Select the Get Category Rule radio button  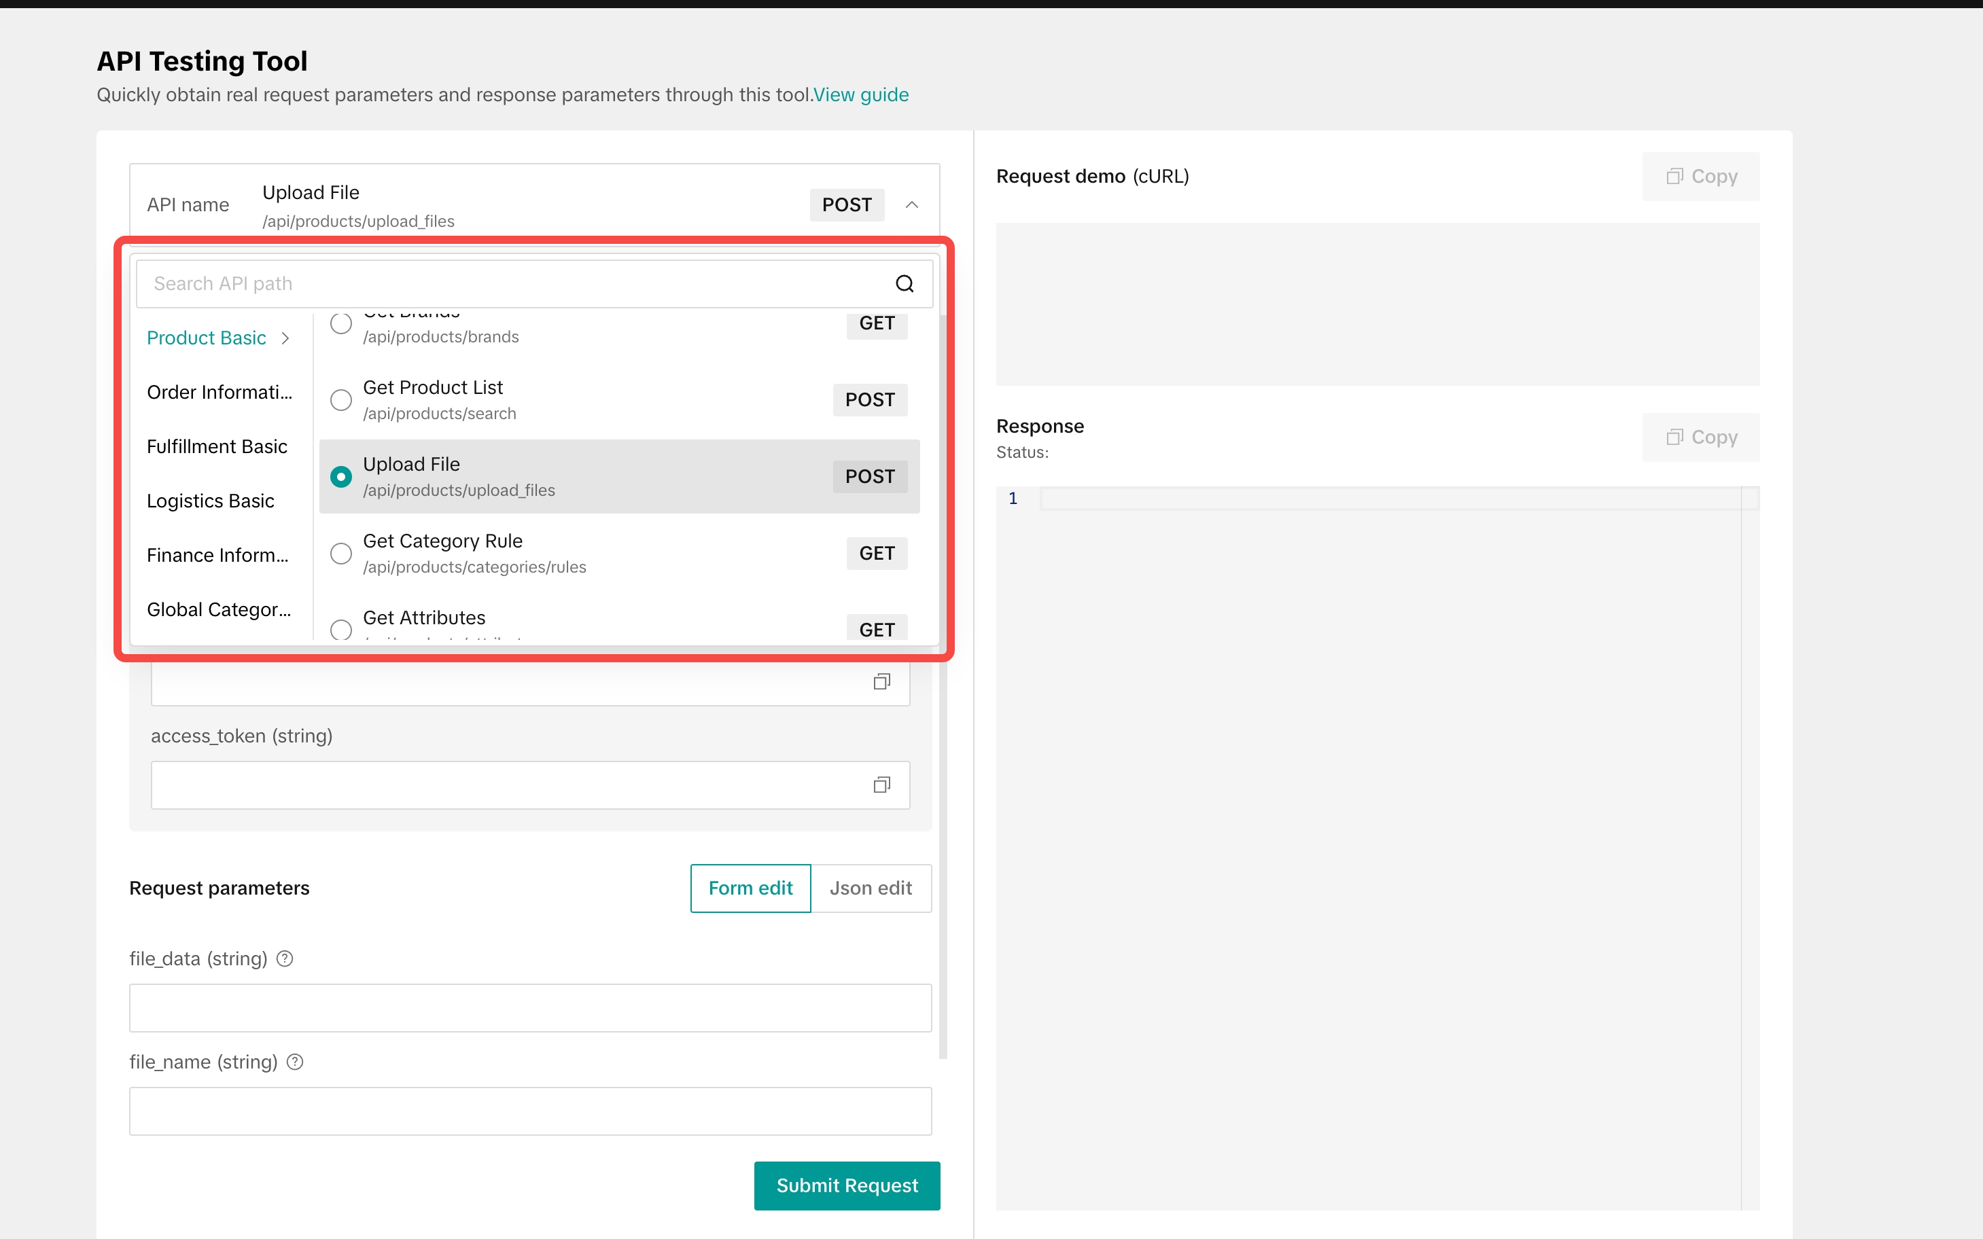click(x=341, y=554)
